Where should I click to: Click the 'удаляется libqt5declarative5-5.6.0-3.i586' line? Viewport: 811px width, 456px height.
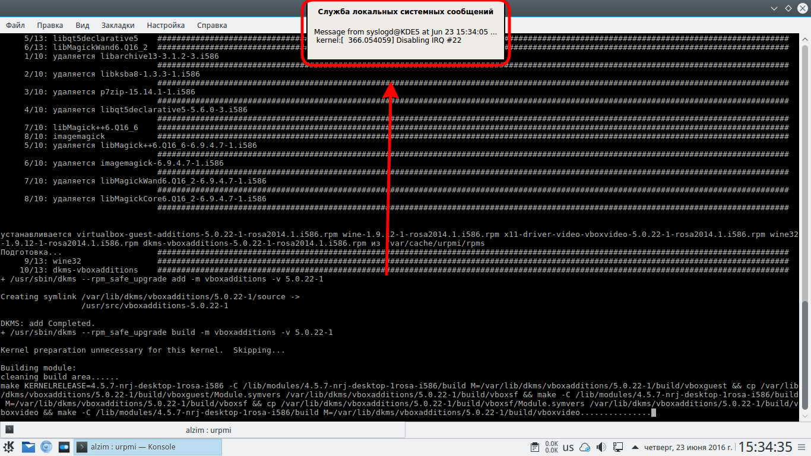[x=136, y=110]
